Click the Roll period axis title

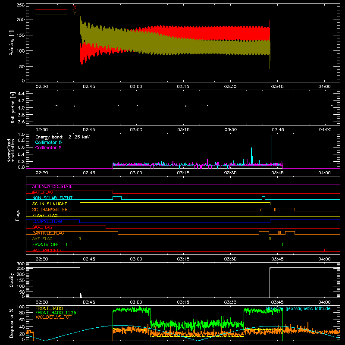pos(13,107)
